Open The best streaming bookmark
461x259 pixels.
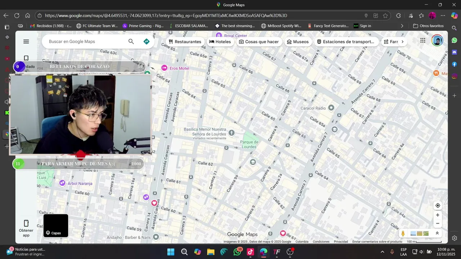click(235, 26)
